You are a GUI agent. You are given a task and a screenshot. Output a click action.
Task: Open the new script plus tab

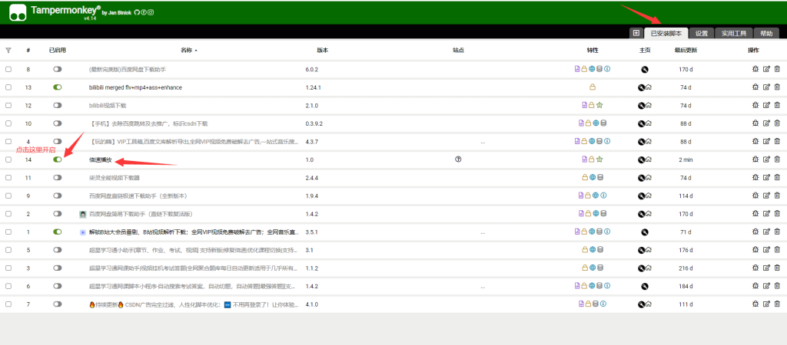[x=636, y=33]
